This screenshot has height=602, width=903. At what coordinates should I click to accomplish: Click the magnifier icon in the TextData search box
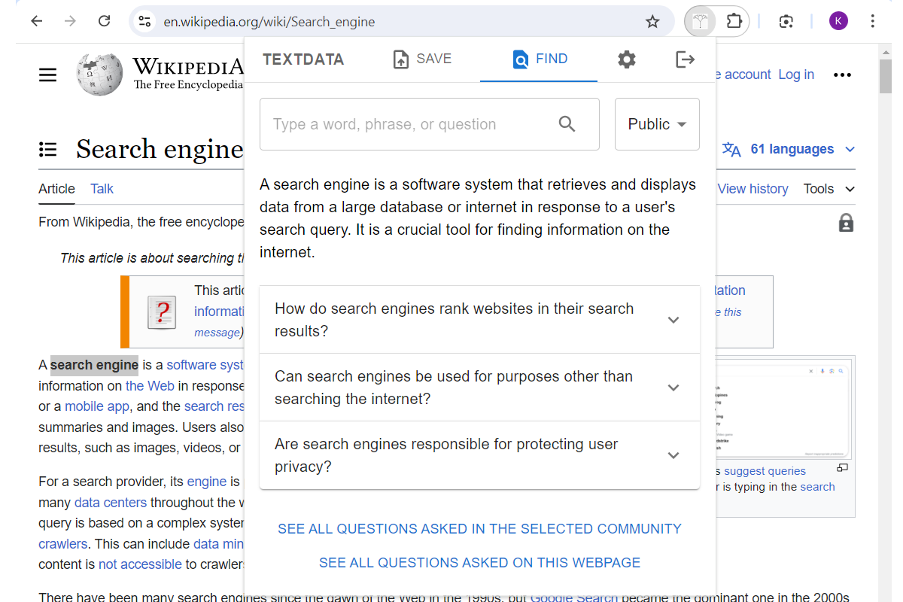(x=567, y=124)
